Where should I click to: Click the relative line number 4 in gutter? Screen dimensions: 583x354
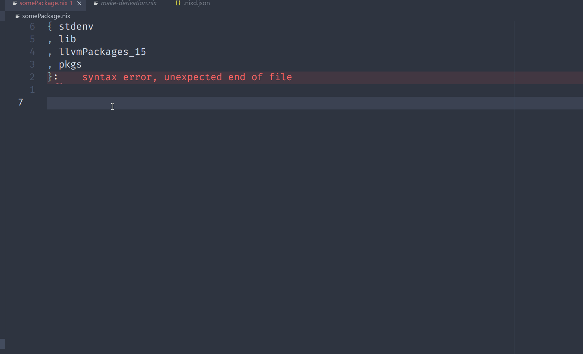32,52
